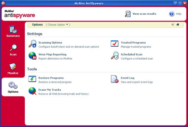Close the McAfee AntiSpyware window
This screenshot has height=127, width=188.
click(185, 3)
